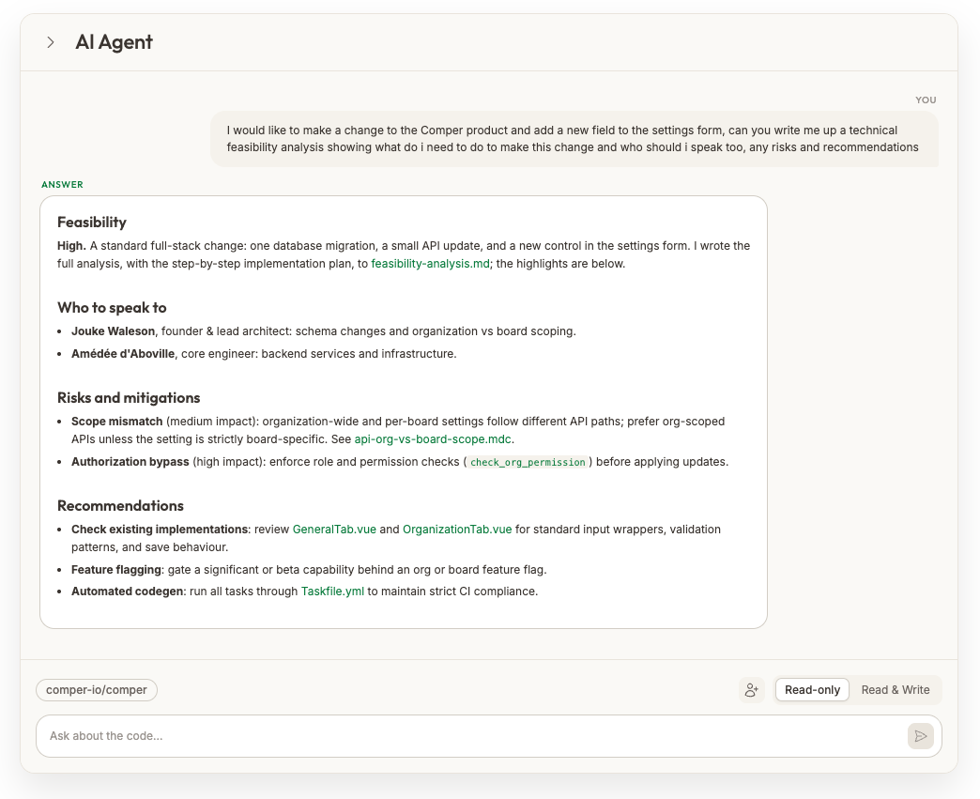Click the add collaborator person icon
Image resolution: width=980 pixels, height=799 pixels.
pyautogui.click(x=752, y=690)
